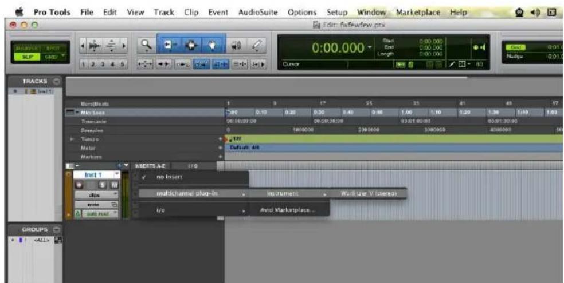The width and height of the screenshot is (564, 283).
Task: Open Instrument submenu
Action: point(290,193)
